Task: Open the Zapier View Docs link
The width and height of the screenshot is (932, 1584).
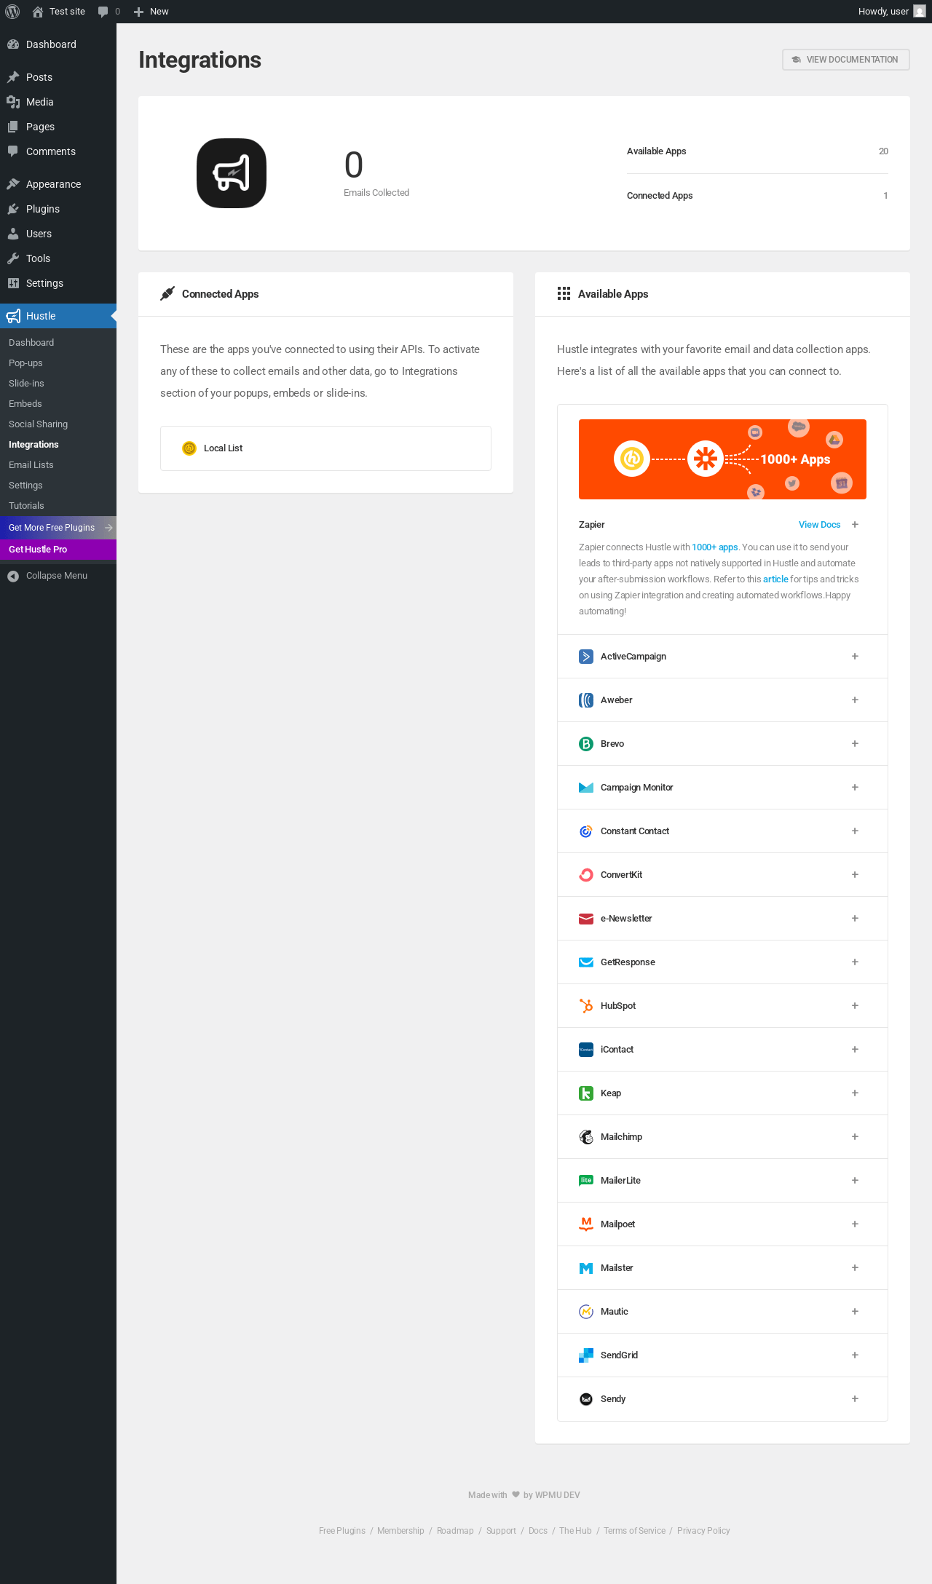Action: [x=819, y=525]
